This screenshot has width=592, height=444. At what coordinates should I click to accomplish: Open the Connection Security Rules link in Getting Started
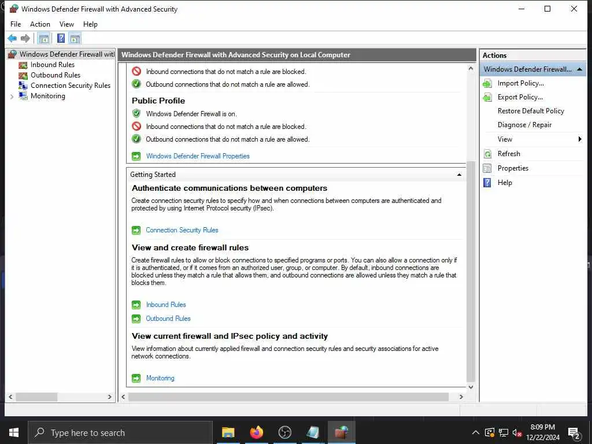pyautogui.click(x=182, y=230)
